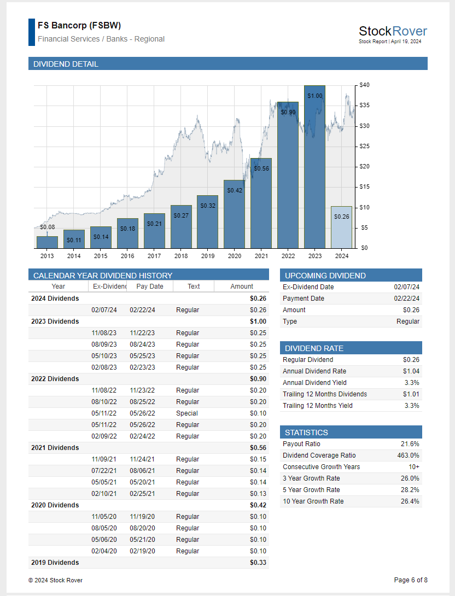Click the $25 price axis label
The height and width of the screenshot is (596, 455).
[364, 147]
